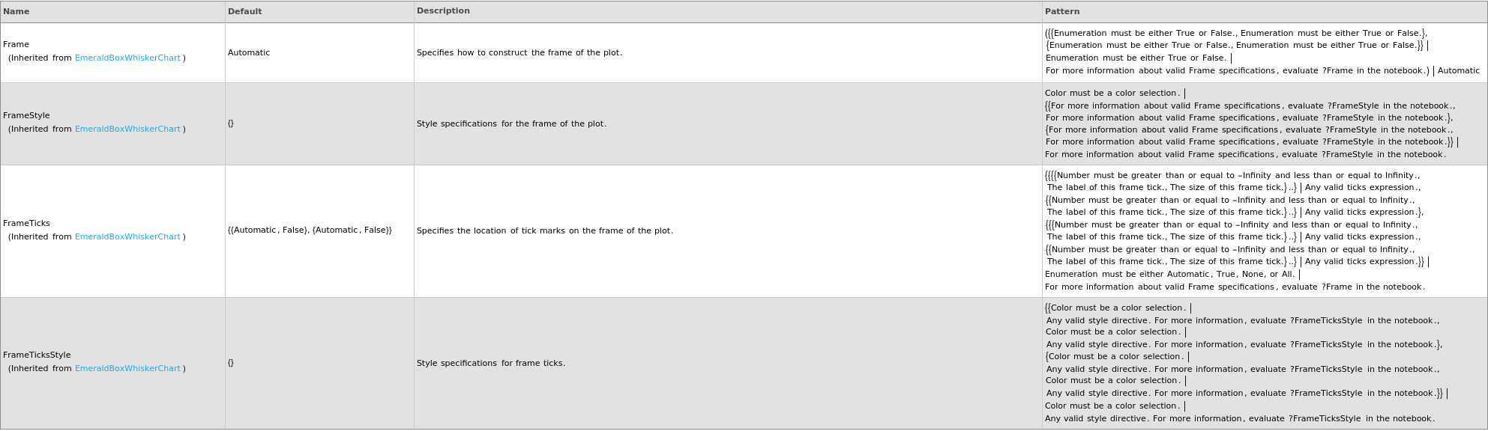Click the FrameTicks option name
The image size is (1488, 431).
coord(26,224)
